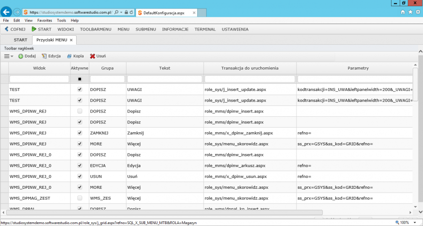This screenshot has height=226, width=423.
Task: Click the Tekst column filter field
Action: click(164, 79)
